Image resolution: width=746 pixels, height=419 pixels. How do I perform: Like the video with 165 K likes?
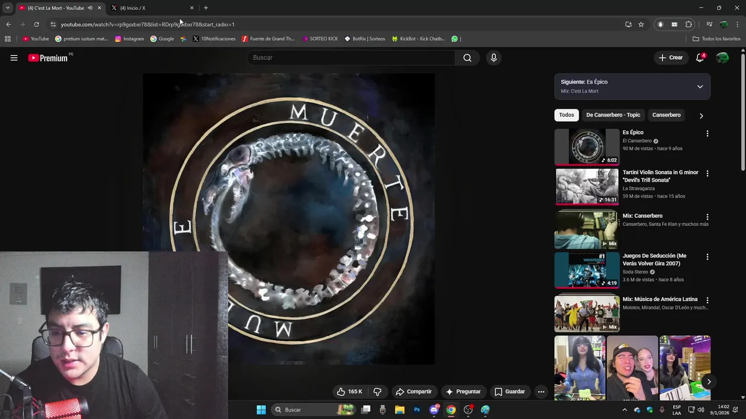[350, 392]
